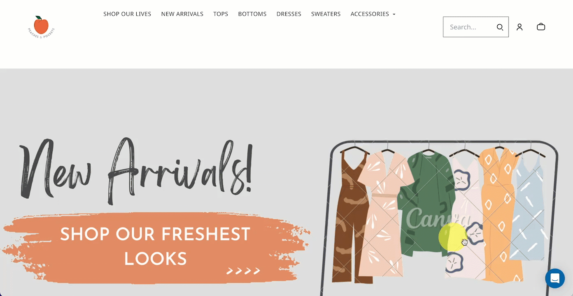Focus the Search text field

tap(471, 27)
